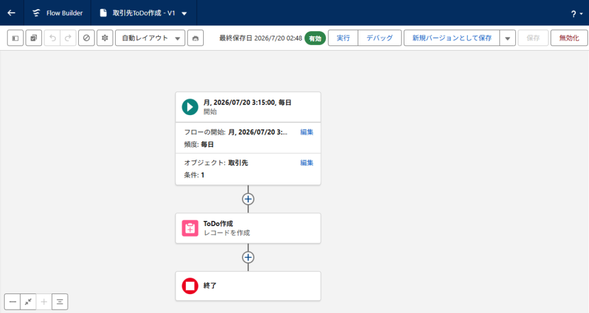Click the 最終保存日 timestamp text
This screenshot has width=589, height=313.
pyautogui.click(x=261, y=38)
